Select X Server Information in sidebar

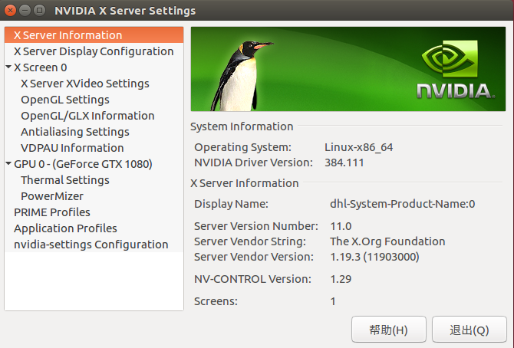[x=94, y=35]
